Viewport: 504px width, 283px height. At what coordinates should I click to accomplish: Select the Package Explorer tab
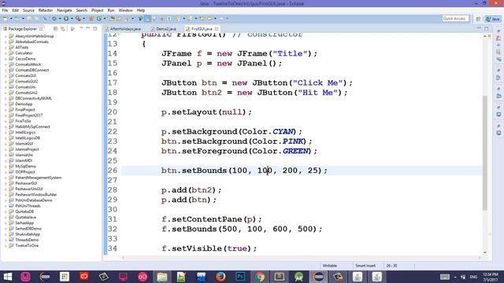click(x=23, y=29)
